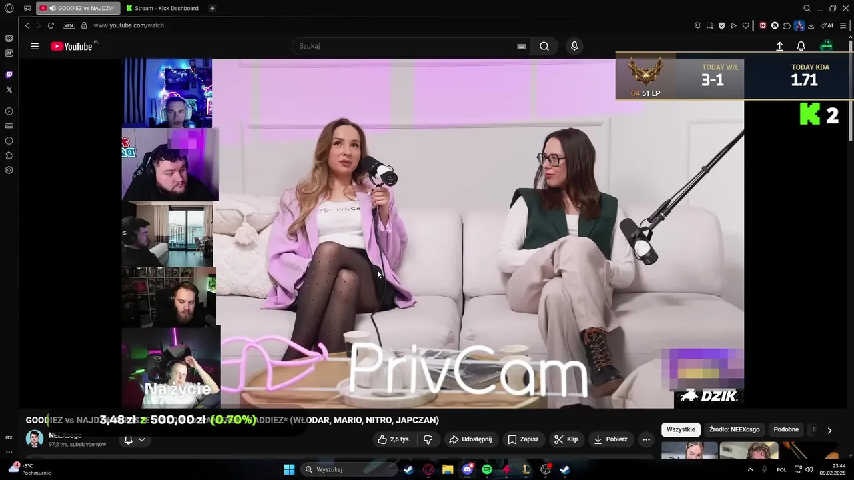This screenshot has height=480, width=854.
Task: Open Spotify from the taskbar
Action: [x=487, y=469]
